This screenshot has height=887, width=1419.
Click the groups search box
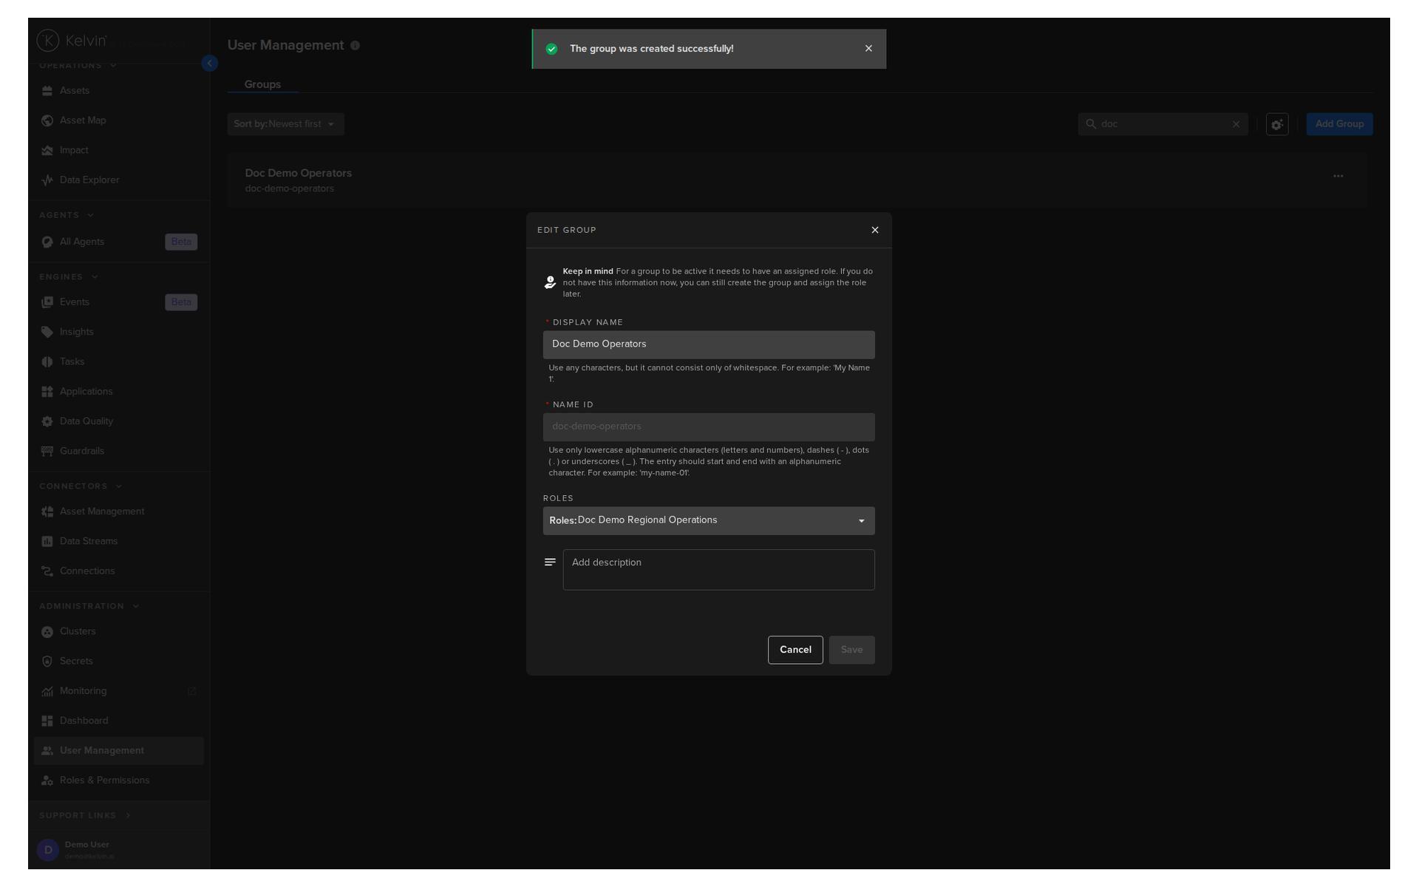click(1163, 124)
